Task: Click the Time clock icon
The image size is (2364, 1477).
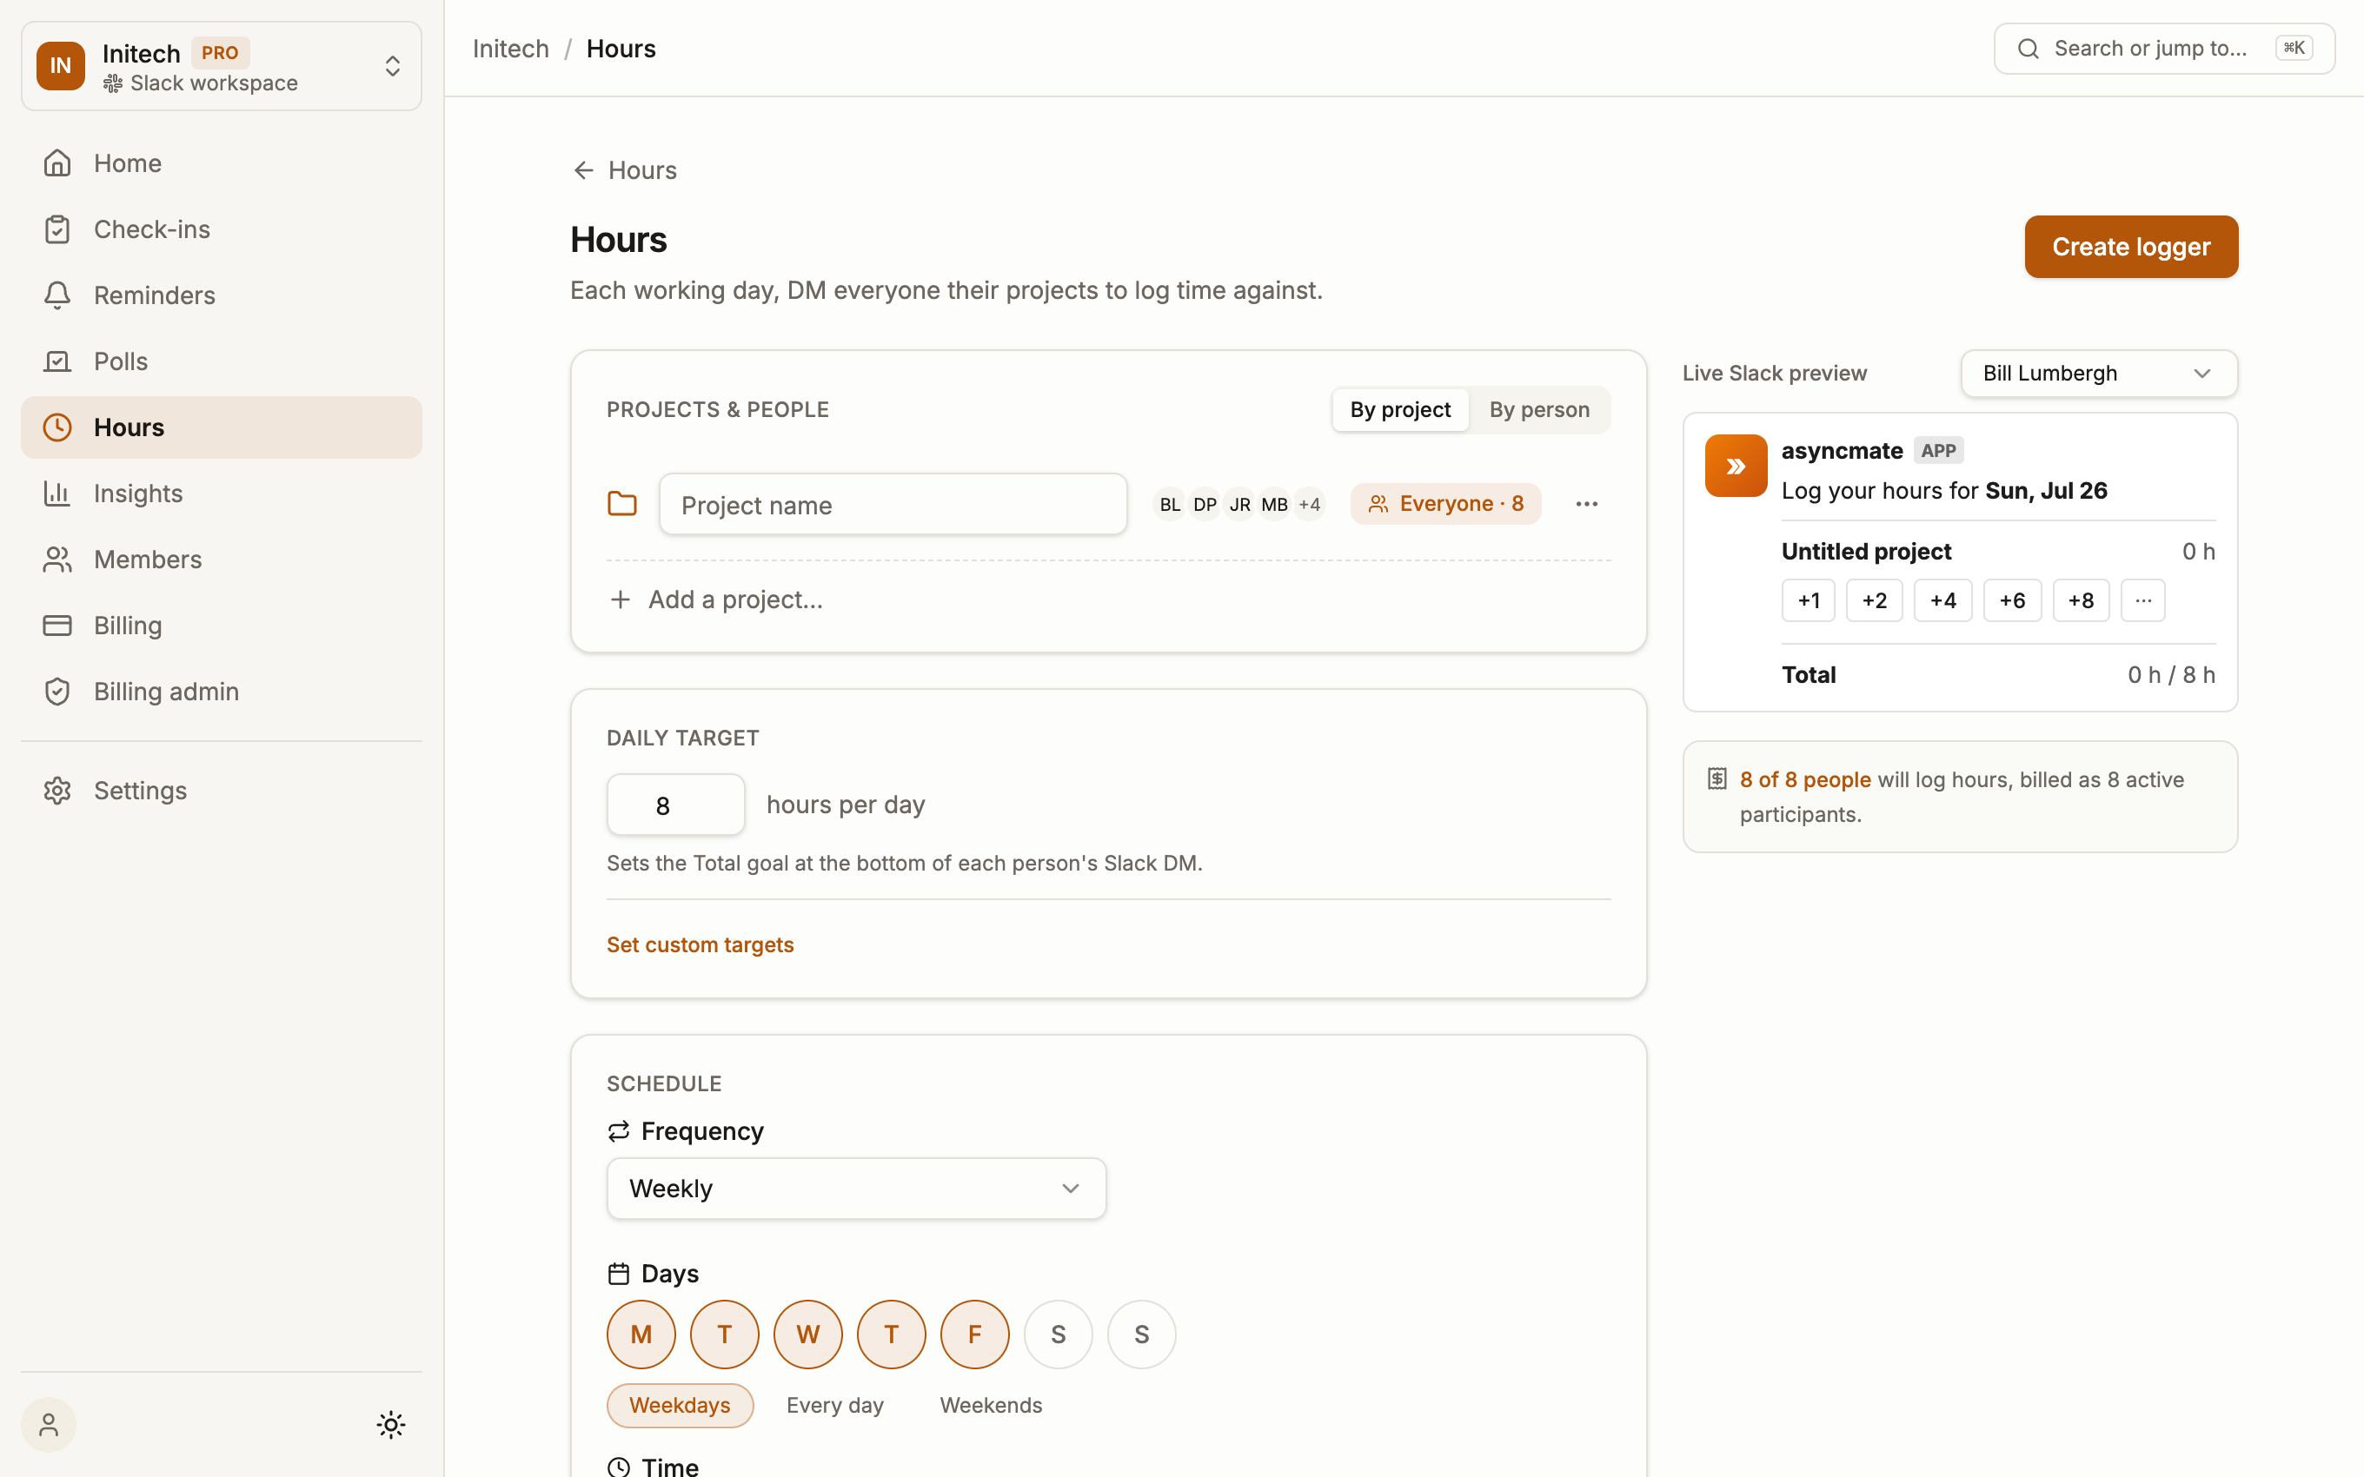Action: 618,1467
